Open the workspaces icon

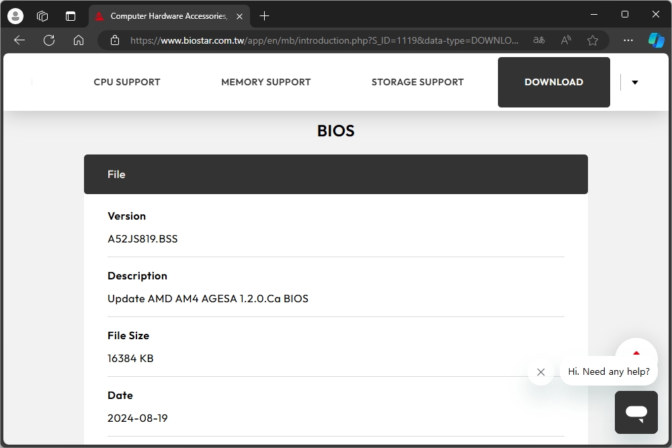pyautogui.click(x=42, y=16)
